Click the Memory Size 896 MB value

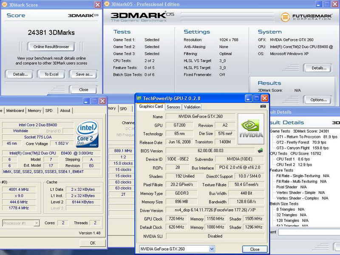click(181, 201)
